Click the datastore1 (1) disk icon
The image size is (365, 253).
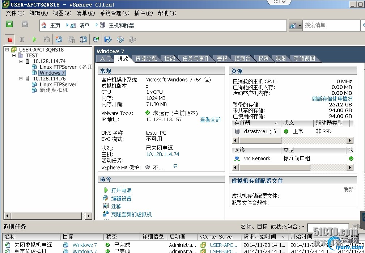tap(237, 131)
